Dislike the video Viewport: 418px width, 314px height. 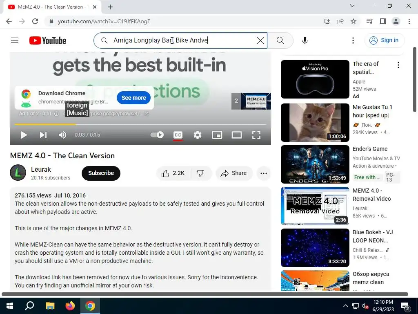coord(200,173)
